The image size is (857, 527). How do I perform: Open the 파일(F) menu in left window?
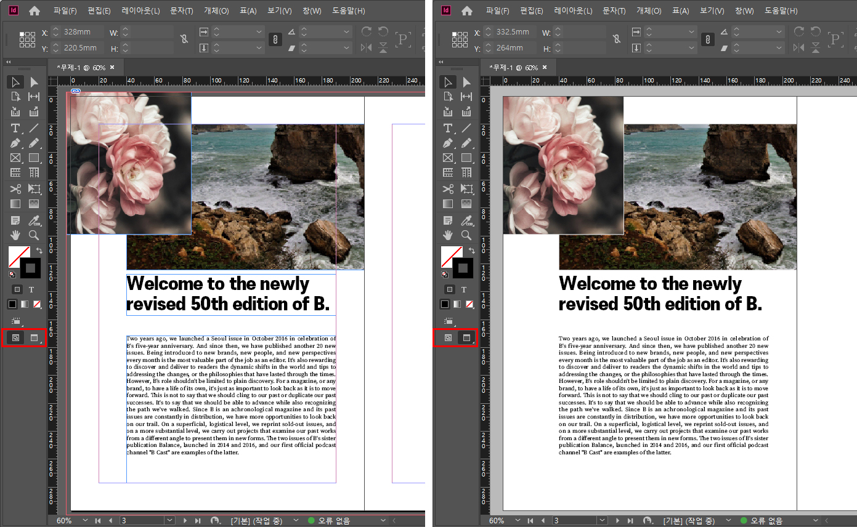[x=65, y=11]
